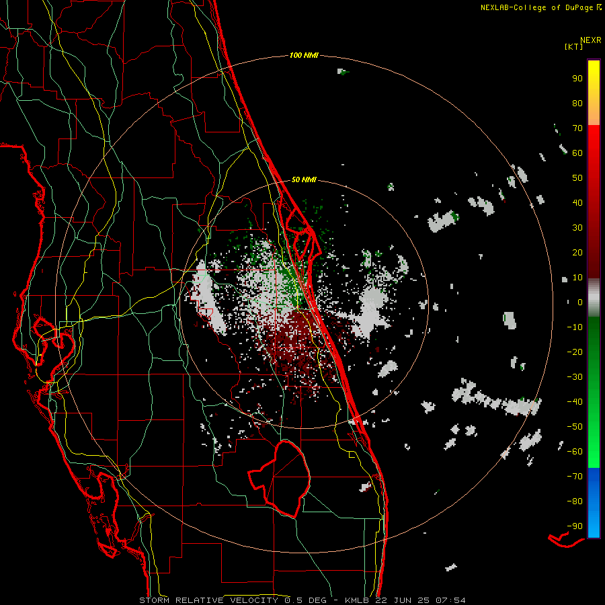Image resolution: width=605 pixels, height=605 pixels.
Task: Select the 50 value on the velocity scale
Action: (x=577, y=178)
